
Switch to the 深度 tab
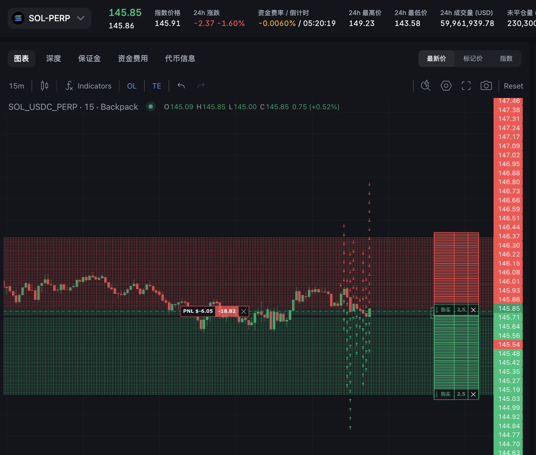pos(54,59)
